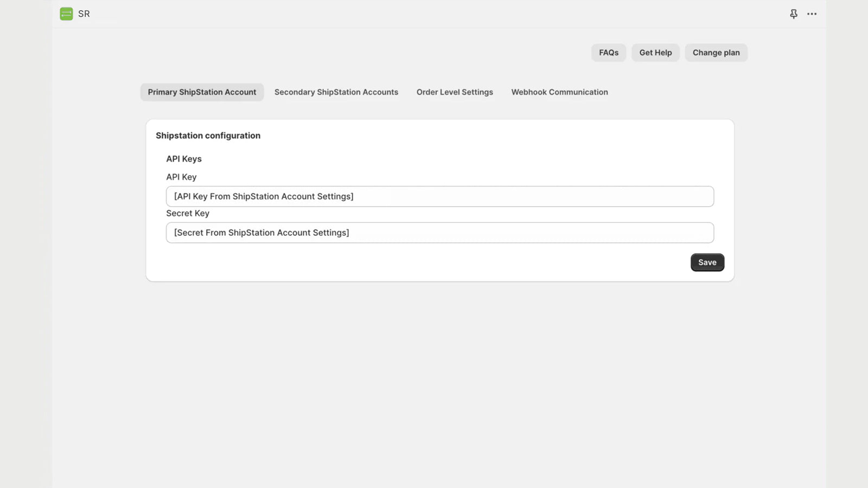The image size is (868, 488).
Task: Switch to Secondary ShipStation Accounts tab
Action: pyautogui.click(x=336, y=92)
